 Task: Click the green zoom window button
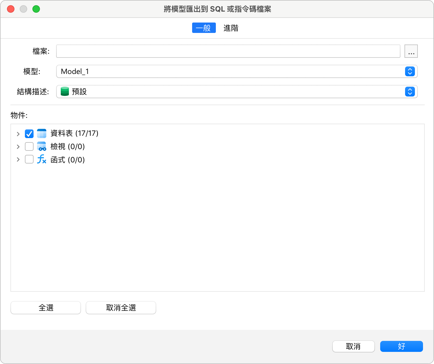[36, 9]
